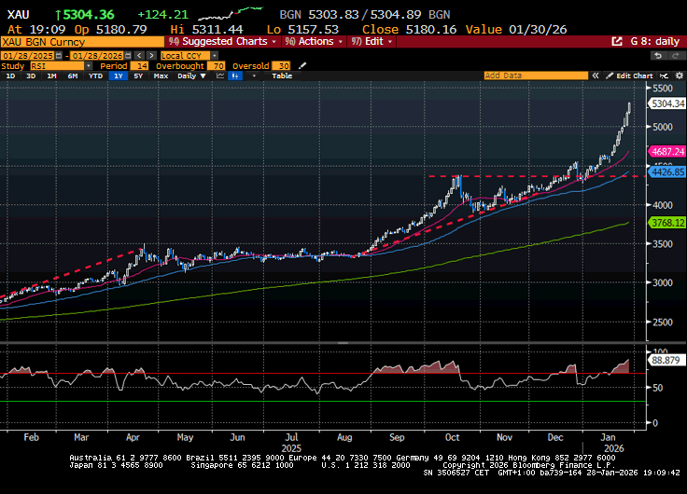Select the candlestick chart type icon
Screen dimensions: 687x494
[234, 75]
